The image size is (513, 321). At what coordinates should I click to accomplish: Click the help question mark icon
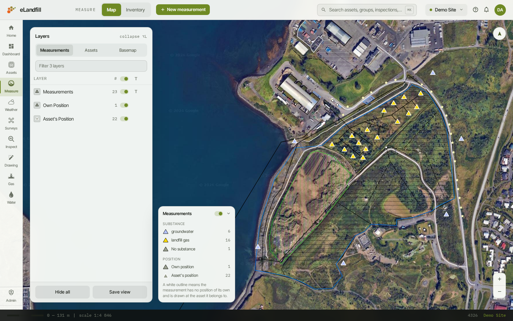475,10
